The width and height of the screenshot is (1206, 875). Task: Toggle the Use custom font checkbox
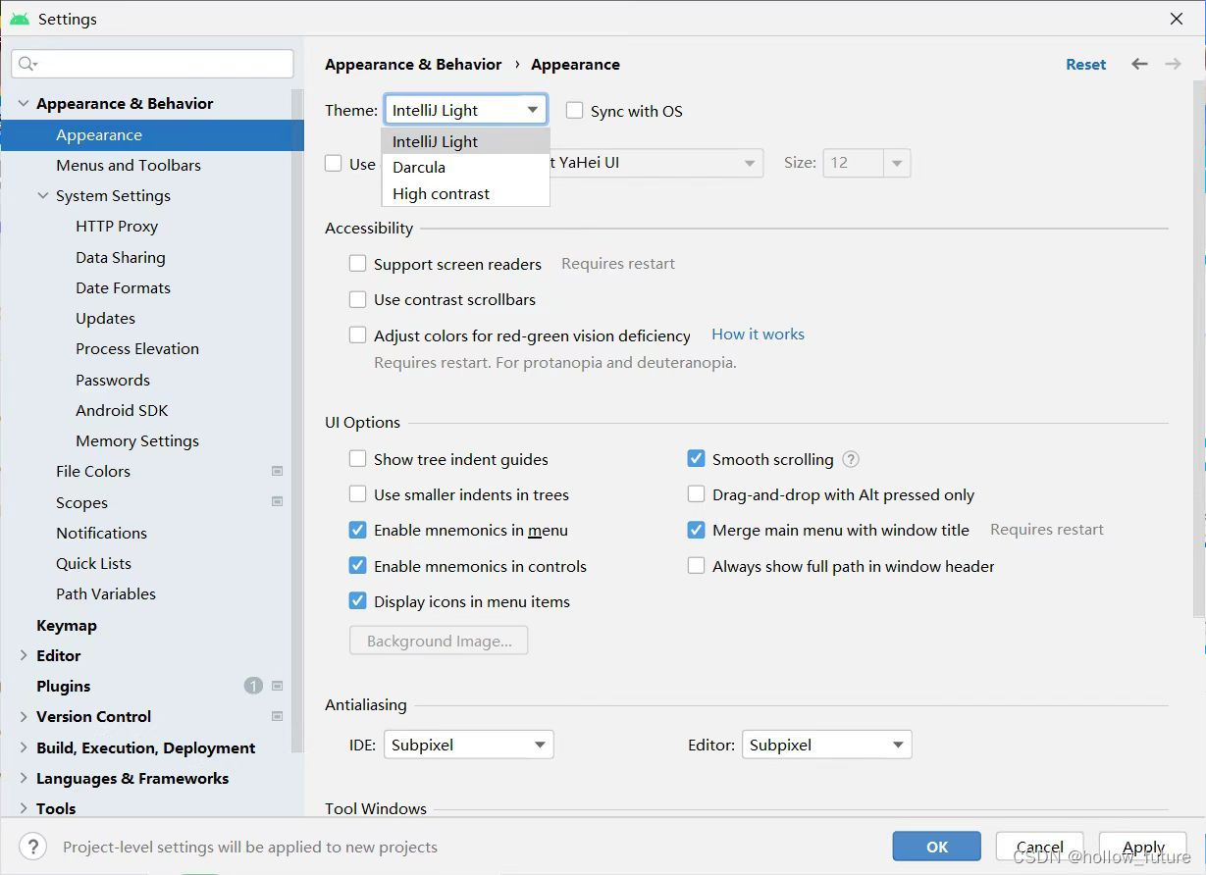click(x=334, y=164)
